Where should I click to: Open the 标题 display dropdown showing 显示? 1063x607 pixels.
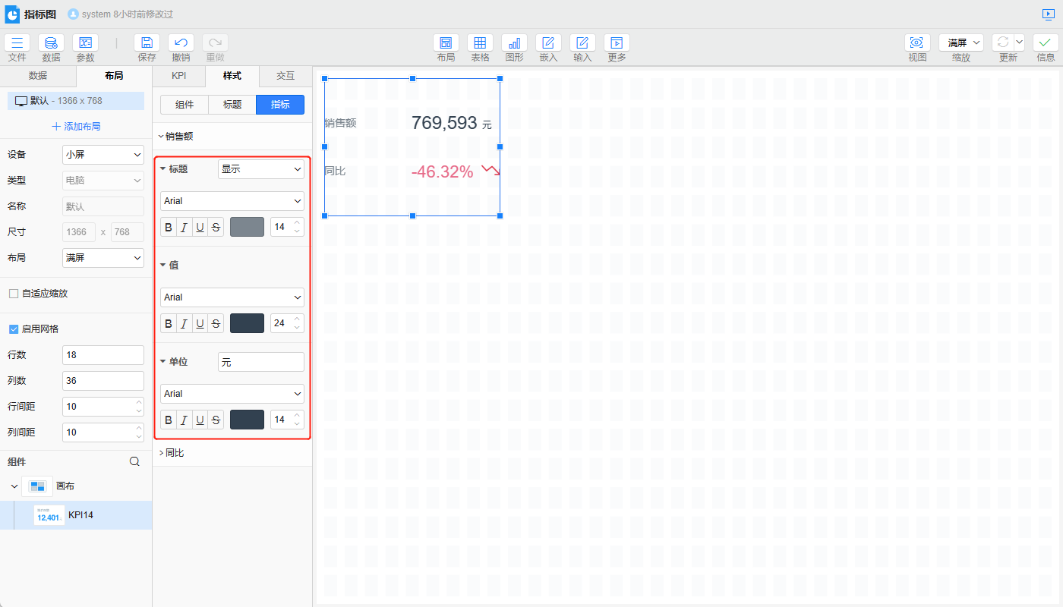click(x=260, y=169)
